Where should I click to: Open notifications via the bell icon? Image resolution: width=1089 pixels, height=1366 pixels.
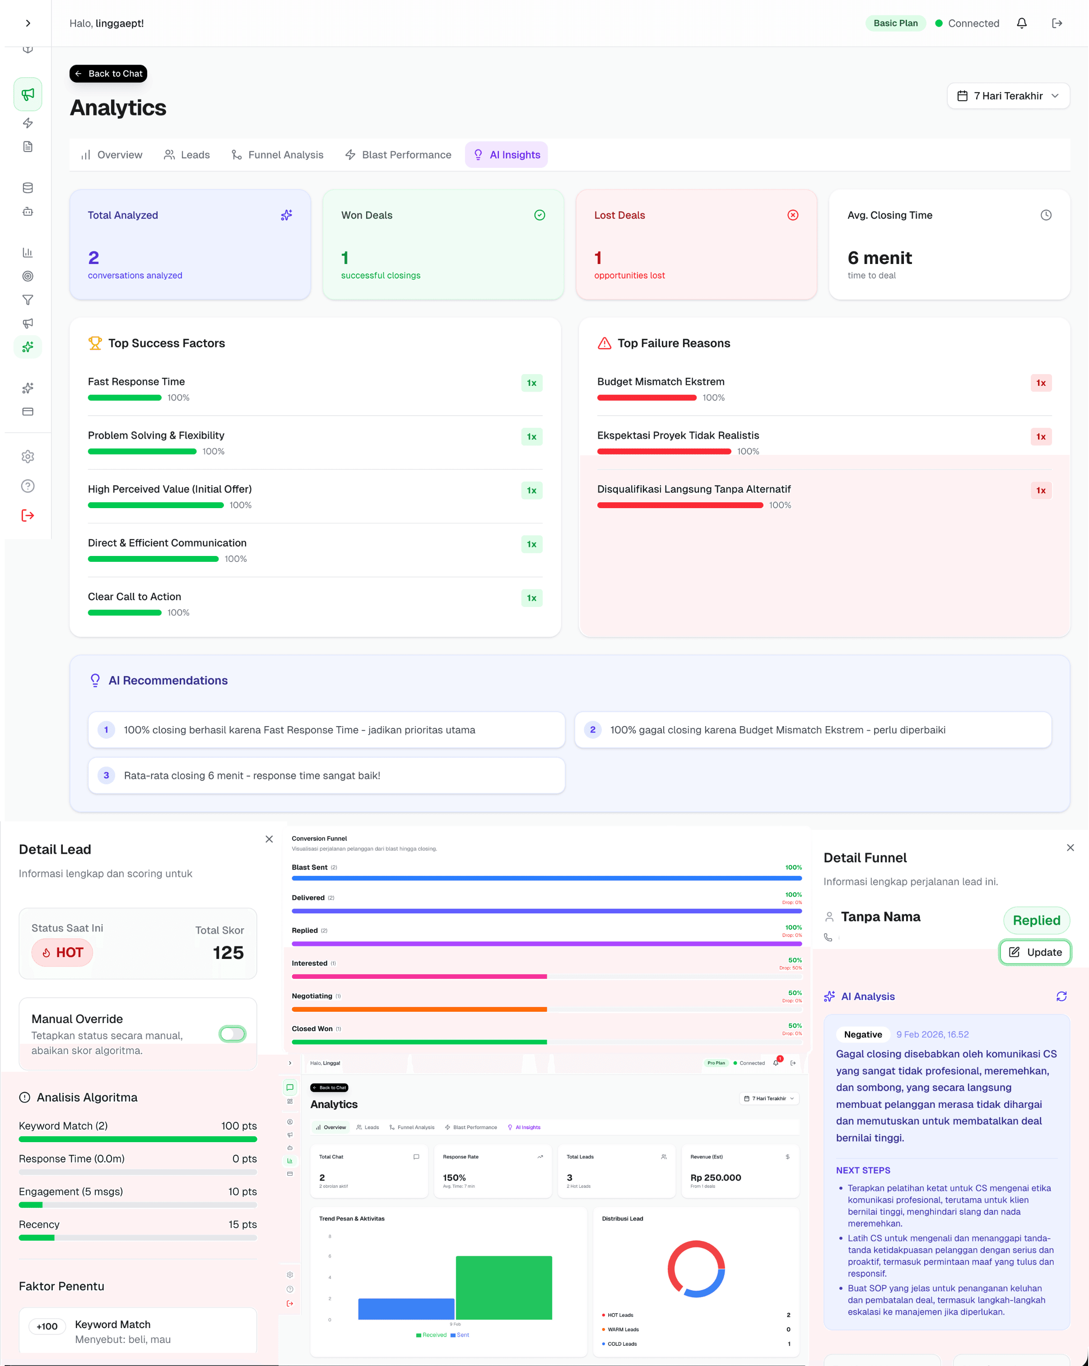coord(1021,23)
